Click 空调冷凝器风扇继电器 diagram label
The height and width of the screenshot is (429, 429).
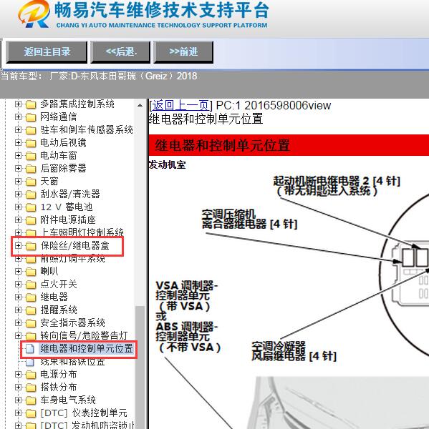click(x=294, y=352)
